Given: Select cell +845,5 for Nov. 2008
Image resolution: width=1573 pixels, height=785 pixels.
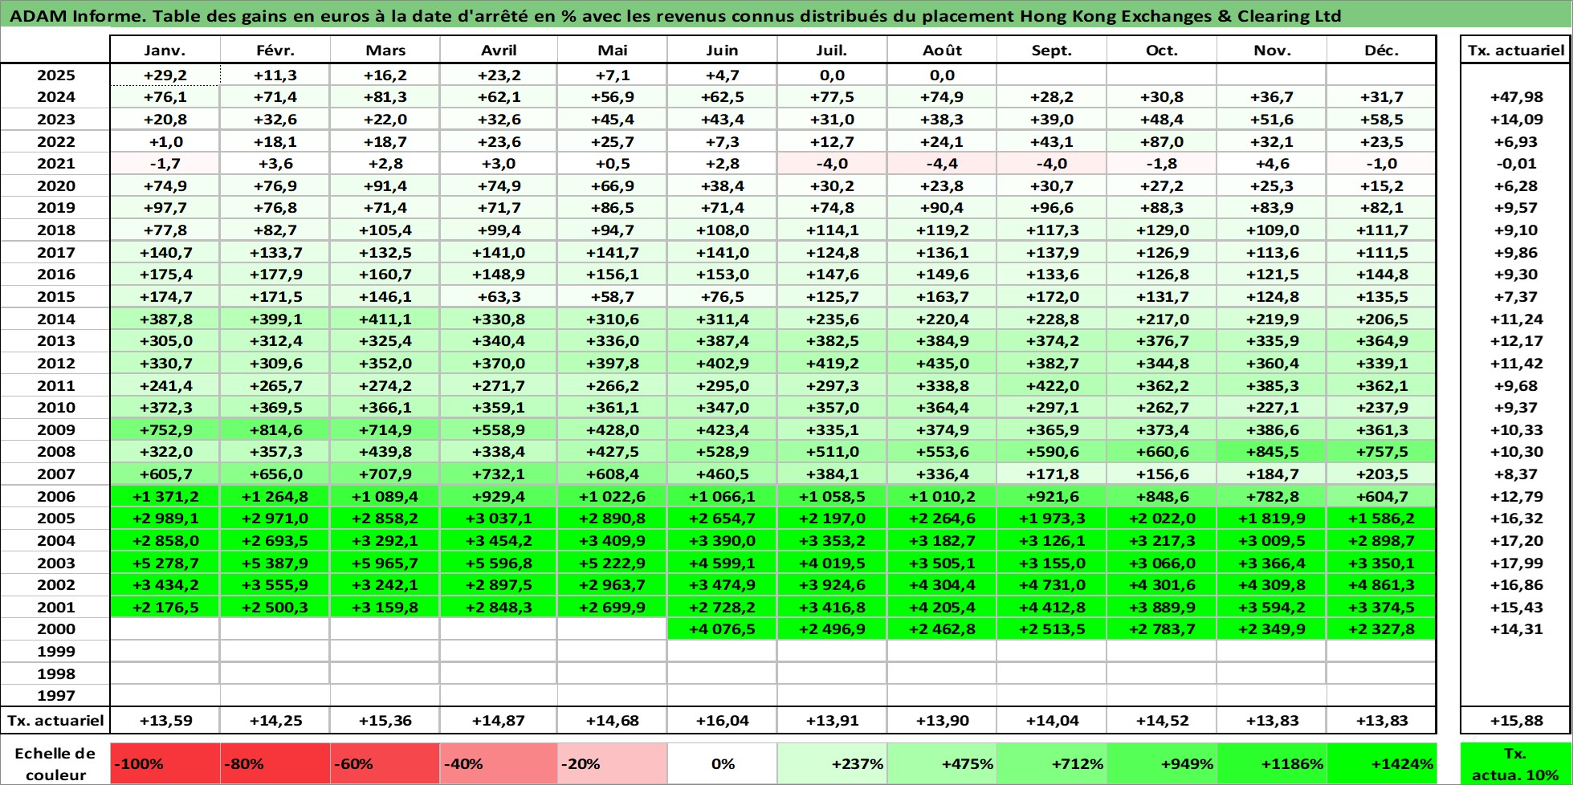Looking at the screenshot, I should 1272,452.
